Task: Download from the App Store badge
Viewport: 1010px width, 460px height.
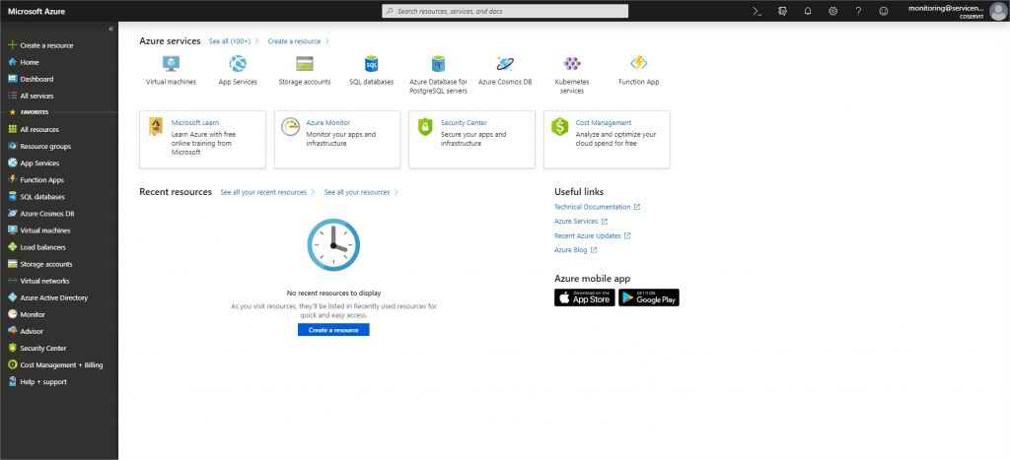Action: coord(584,297)
